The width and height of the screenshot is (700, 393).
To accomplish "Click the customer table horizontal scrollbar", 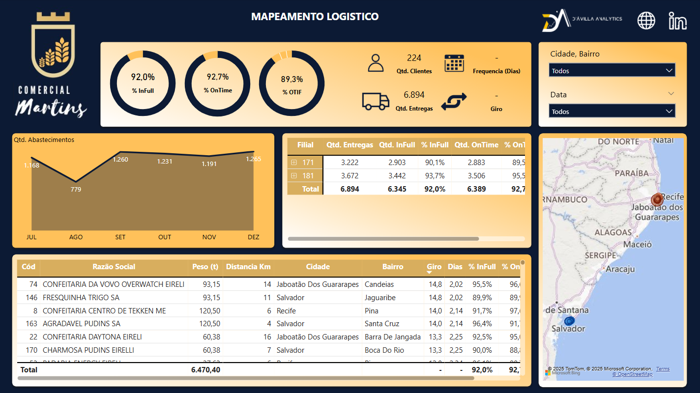I will 246,378.
